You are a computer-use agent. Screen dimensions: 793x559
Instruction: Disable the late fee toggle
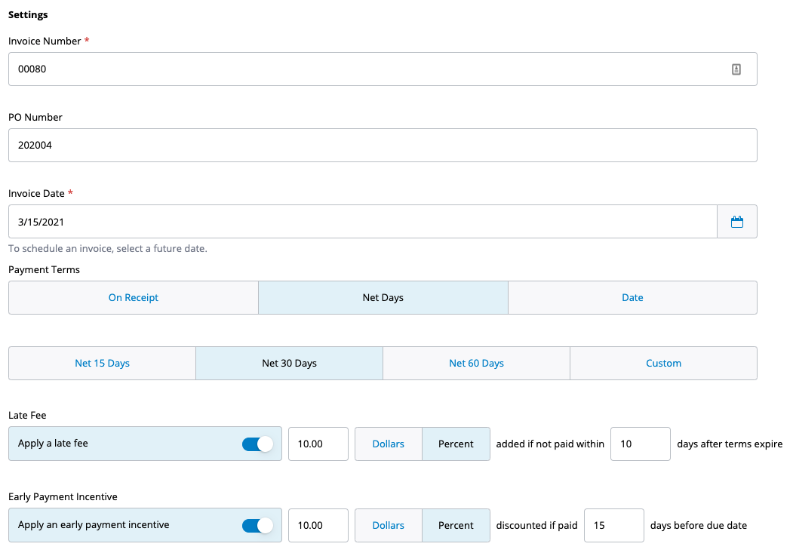click(257, 444)
